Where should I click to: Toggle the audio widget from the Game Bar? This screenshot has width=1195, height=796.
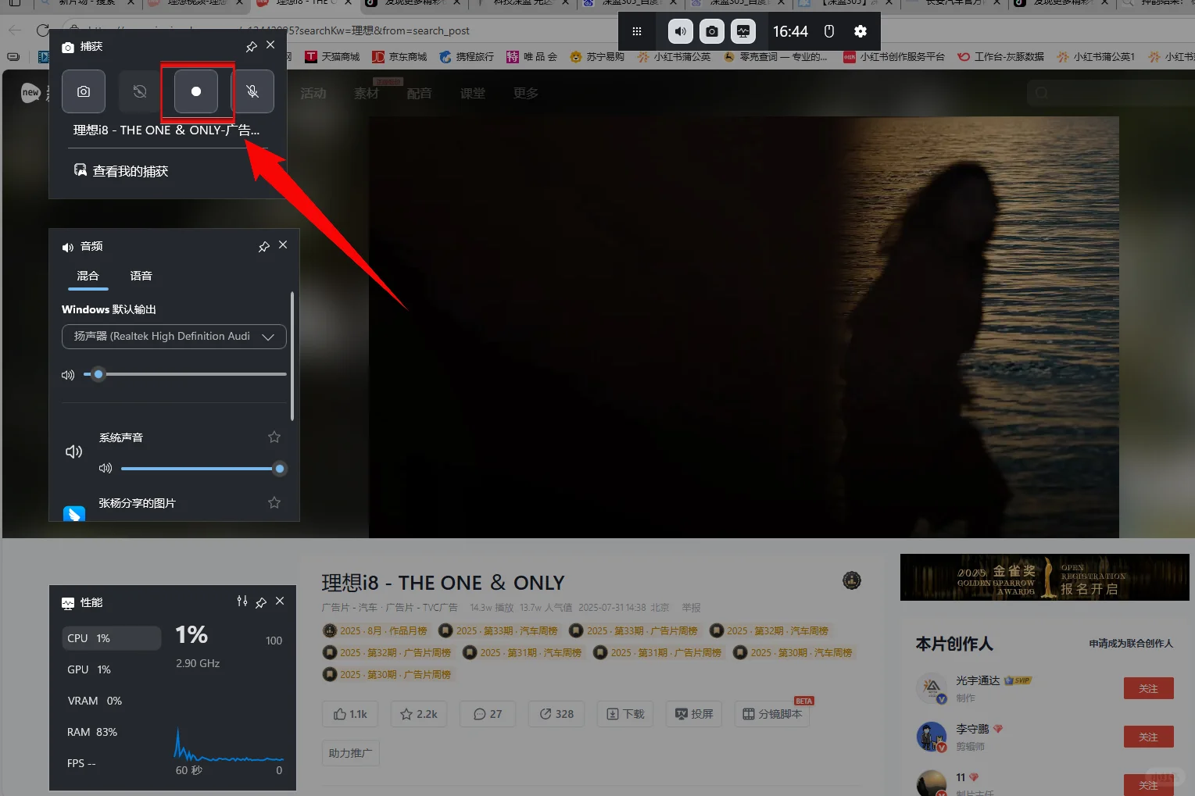[681, 31]
